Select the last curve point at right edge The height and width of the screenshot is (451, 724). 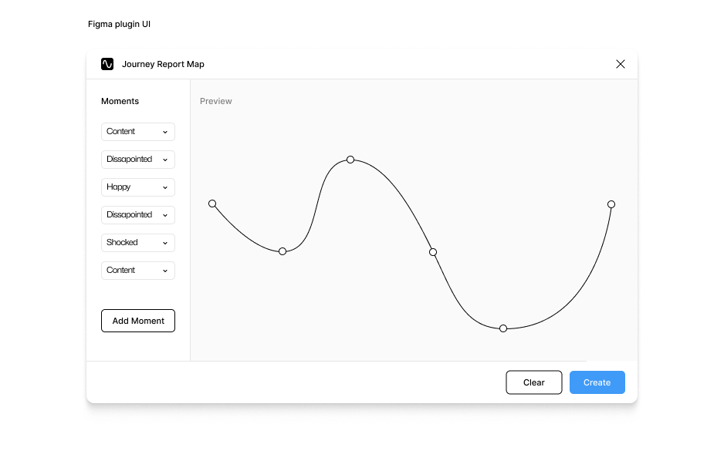point(611,204)
